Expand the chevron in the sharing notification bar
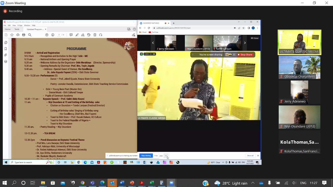This screenshot has height=187, width=333. click(166, 155)
